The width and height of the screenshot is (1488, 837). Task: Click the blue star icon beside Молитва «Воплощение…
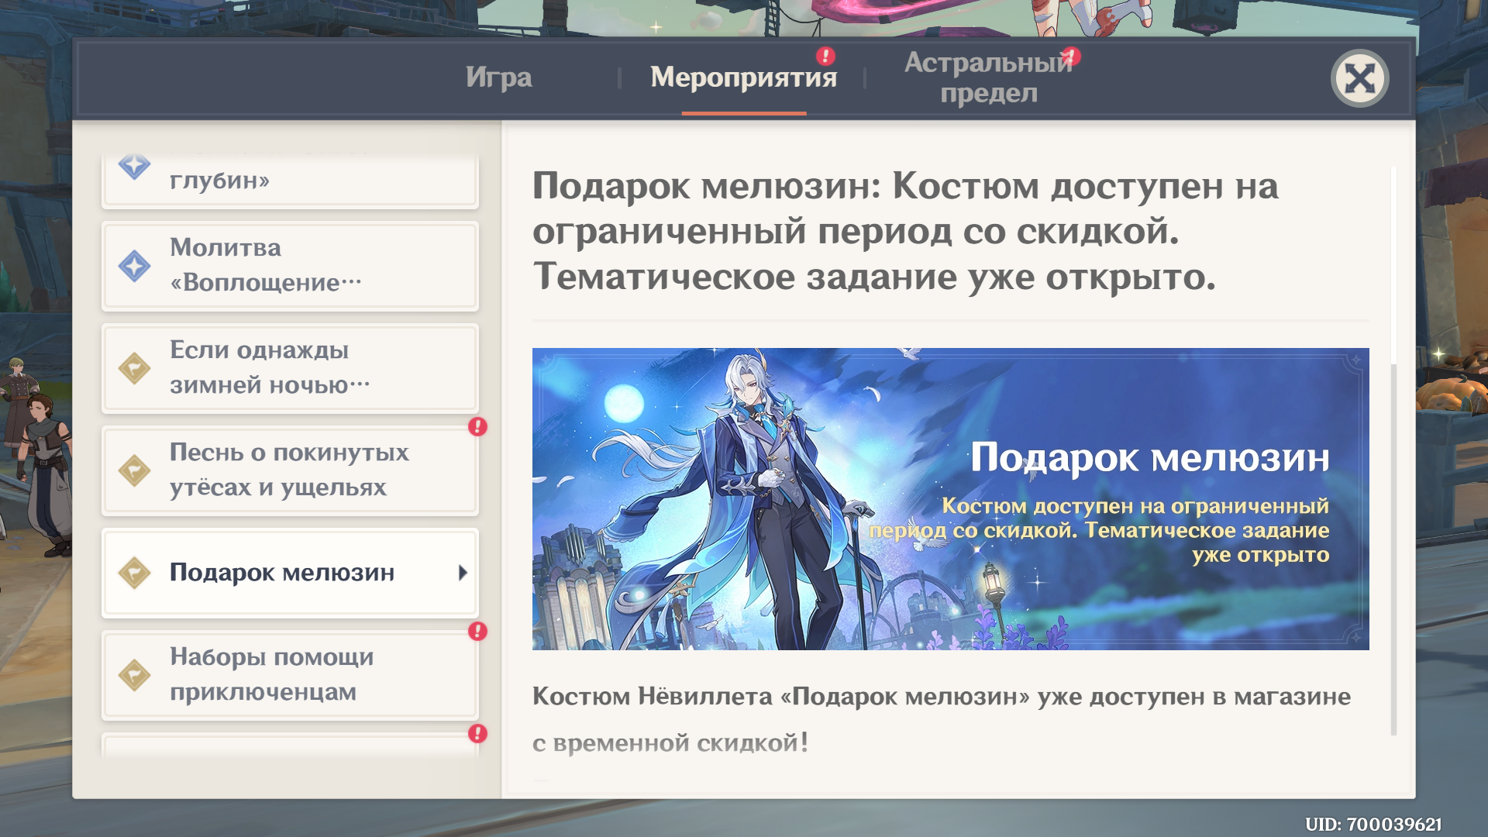(134, 266)
